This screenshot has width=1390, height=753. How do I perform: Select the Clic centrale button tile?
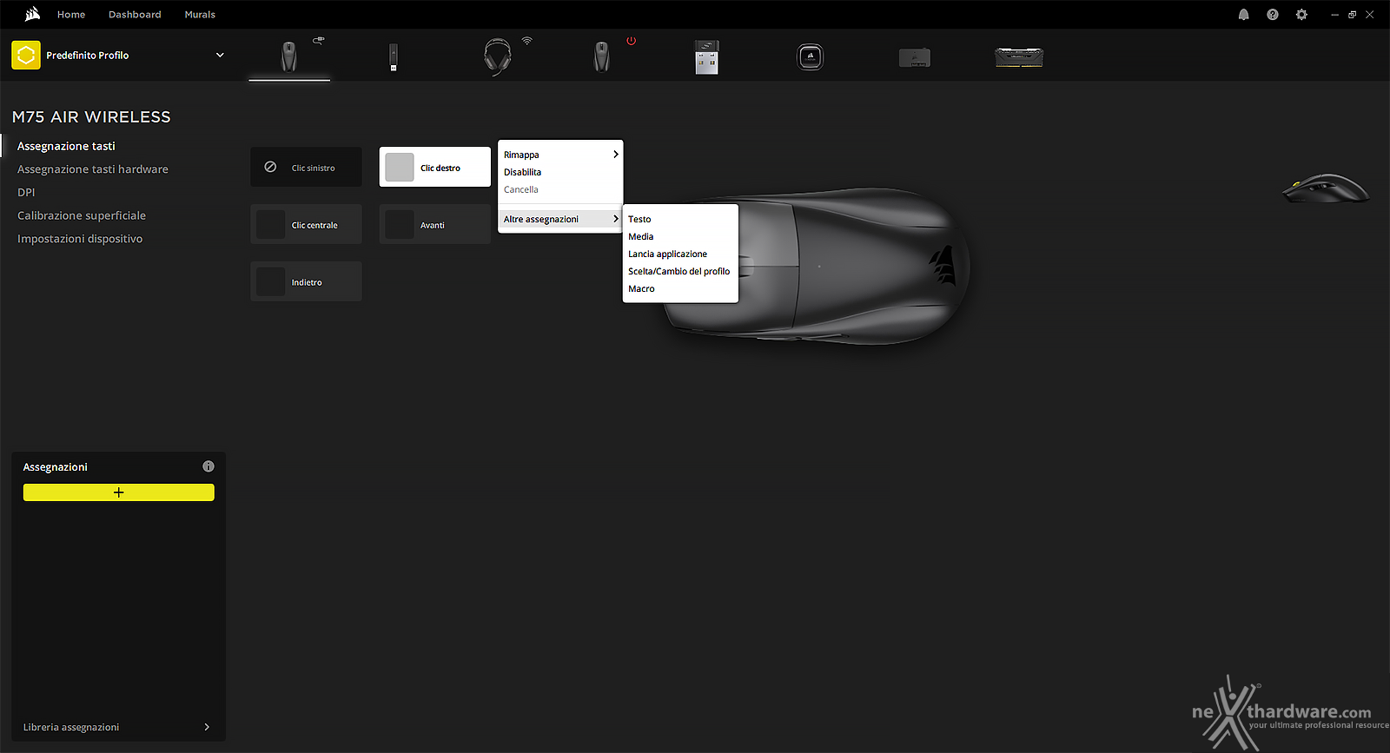[x=306, y=224]
